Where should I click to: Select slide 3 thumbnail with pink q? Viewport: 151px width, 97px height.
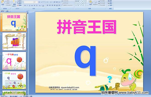[x=14, y=61]
